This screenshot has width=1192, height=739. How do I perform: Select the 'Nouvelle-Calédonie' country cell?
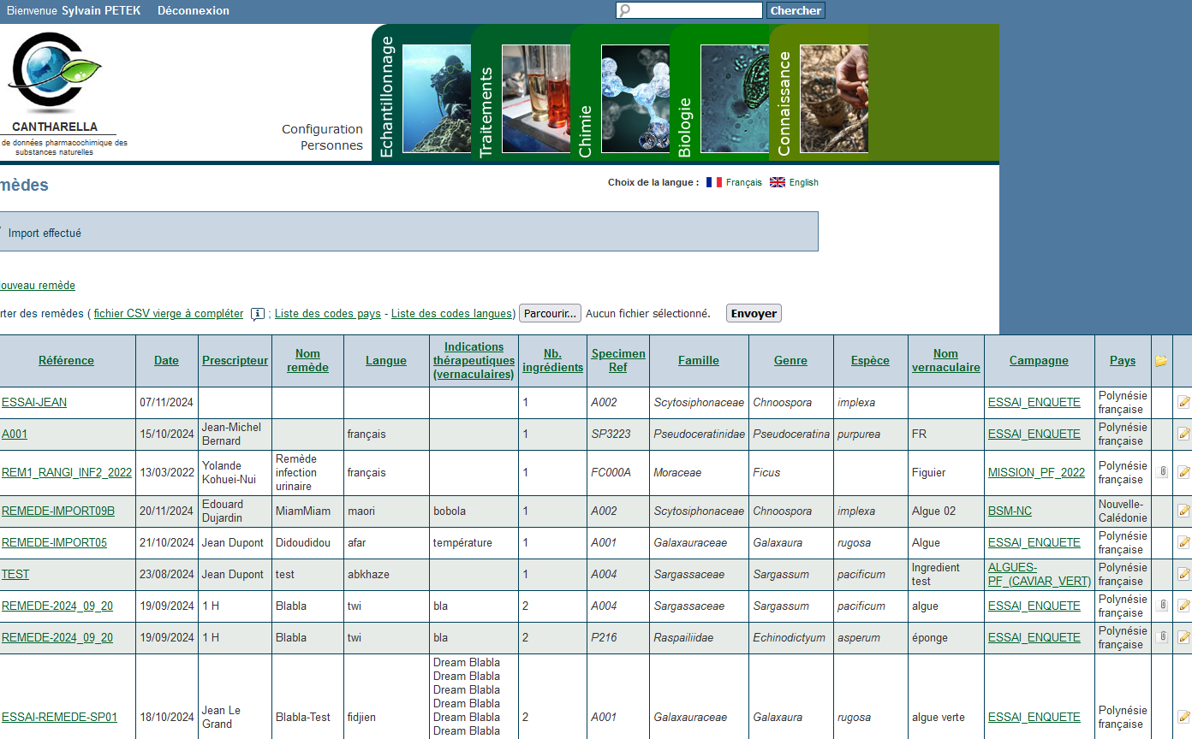click(1123, 511)
